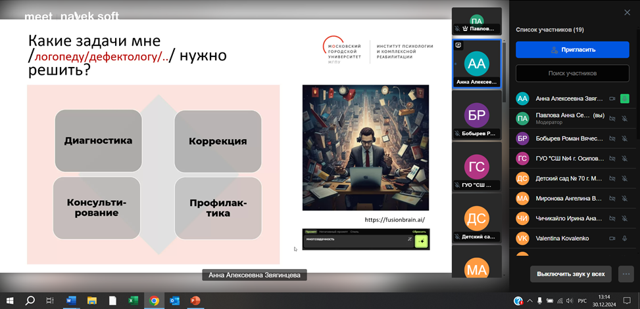The image size is (640, 309).
Task: Click muted mic icon for Чичикайло Ирина
Action: point(625,218)
